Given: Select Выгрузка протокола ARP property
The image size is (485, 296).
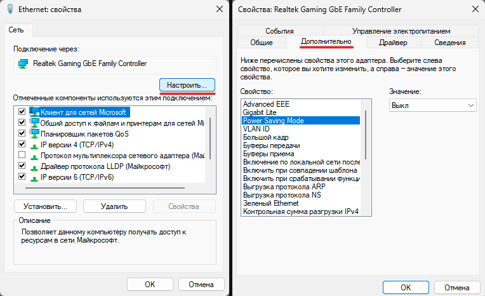Looking at the screenshot, I should [301, 187].
